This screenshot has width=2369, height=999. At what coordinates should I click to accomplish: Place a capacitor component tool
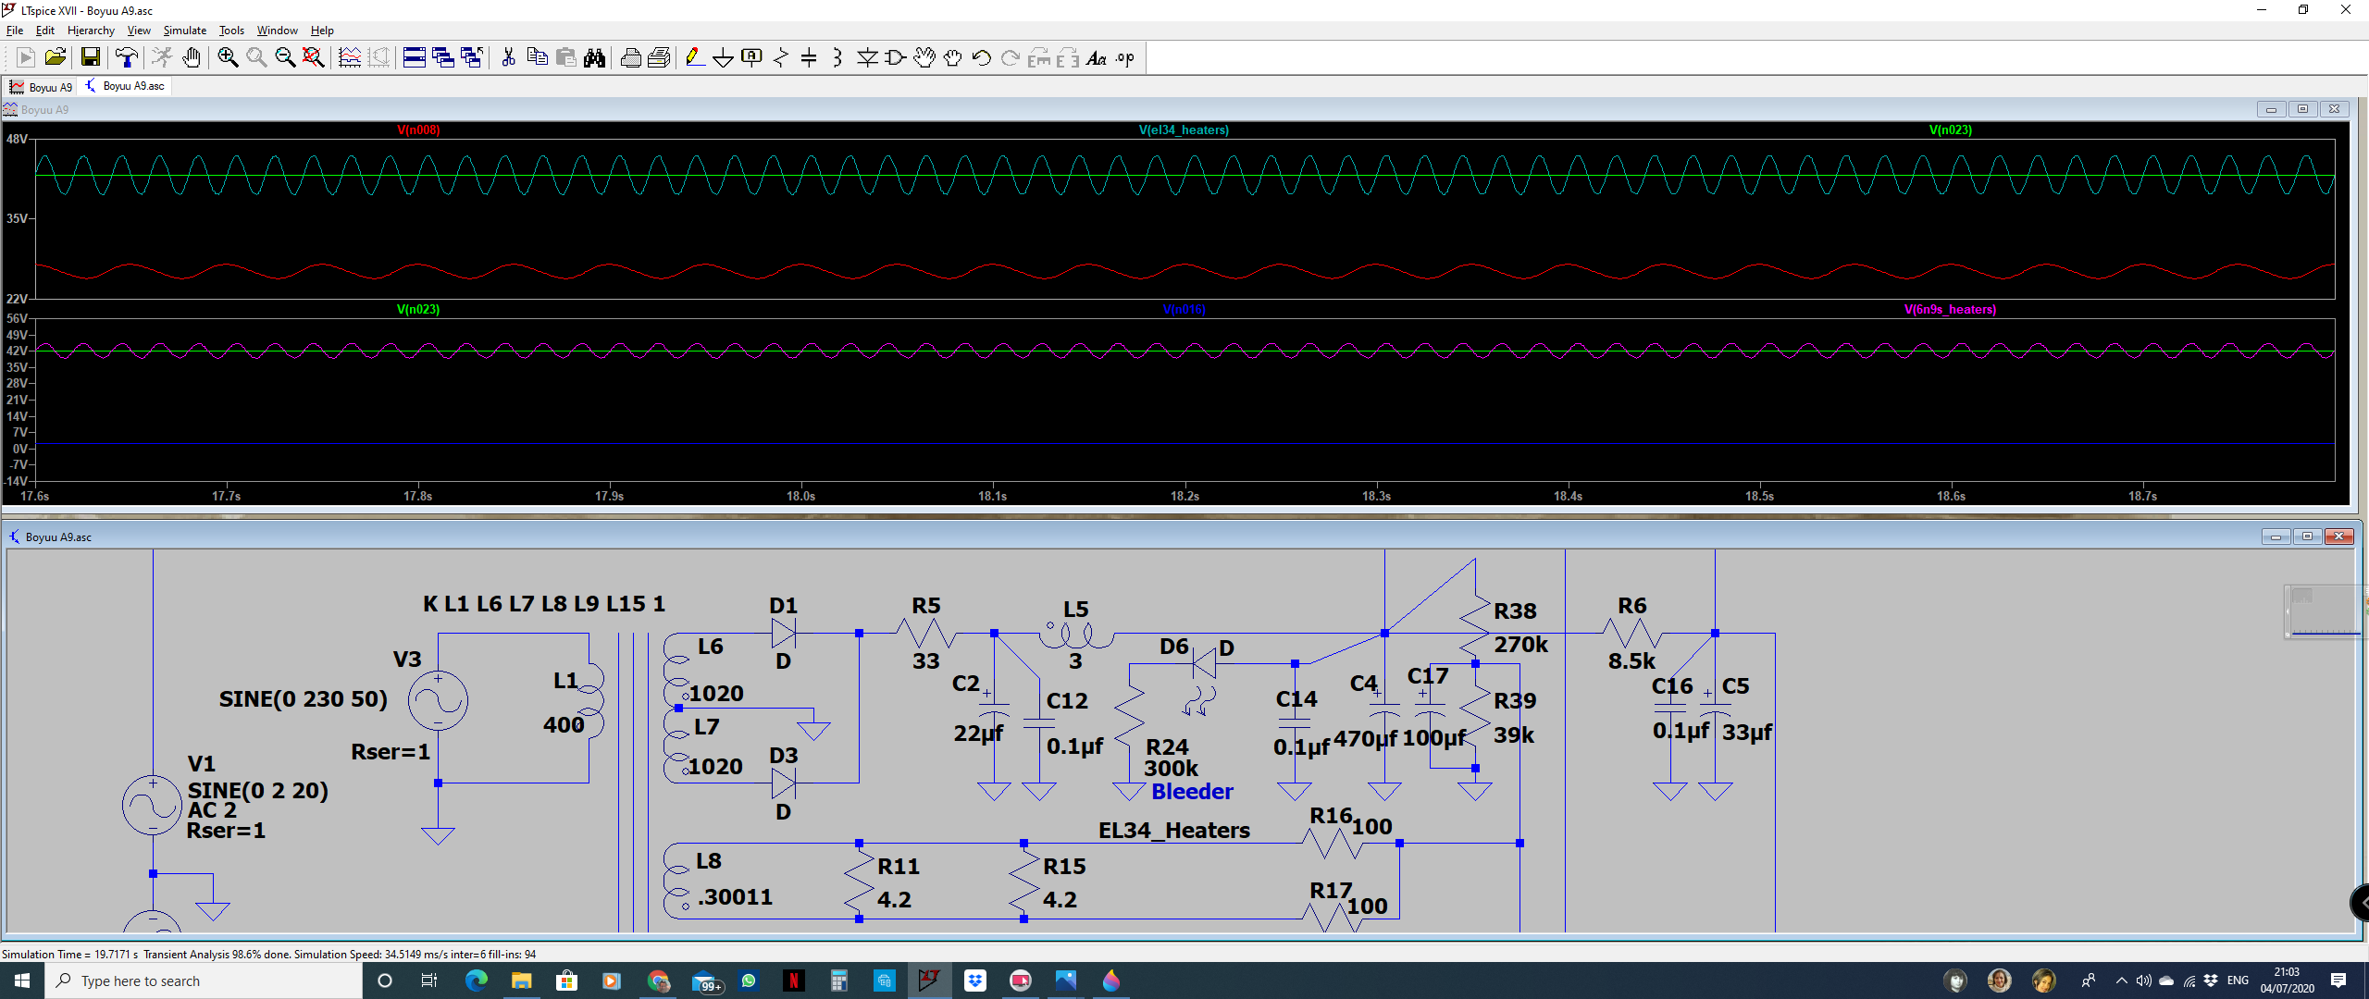809,57
